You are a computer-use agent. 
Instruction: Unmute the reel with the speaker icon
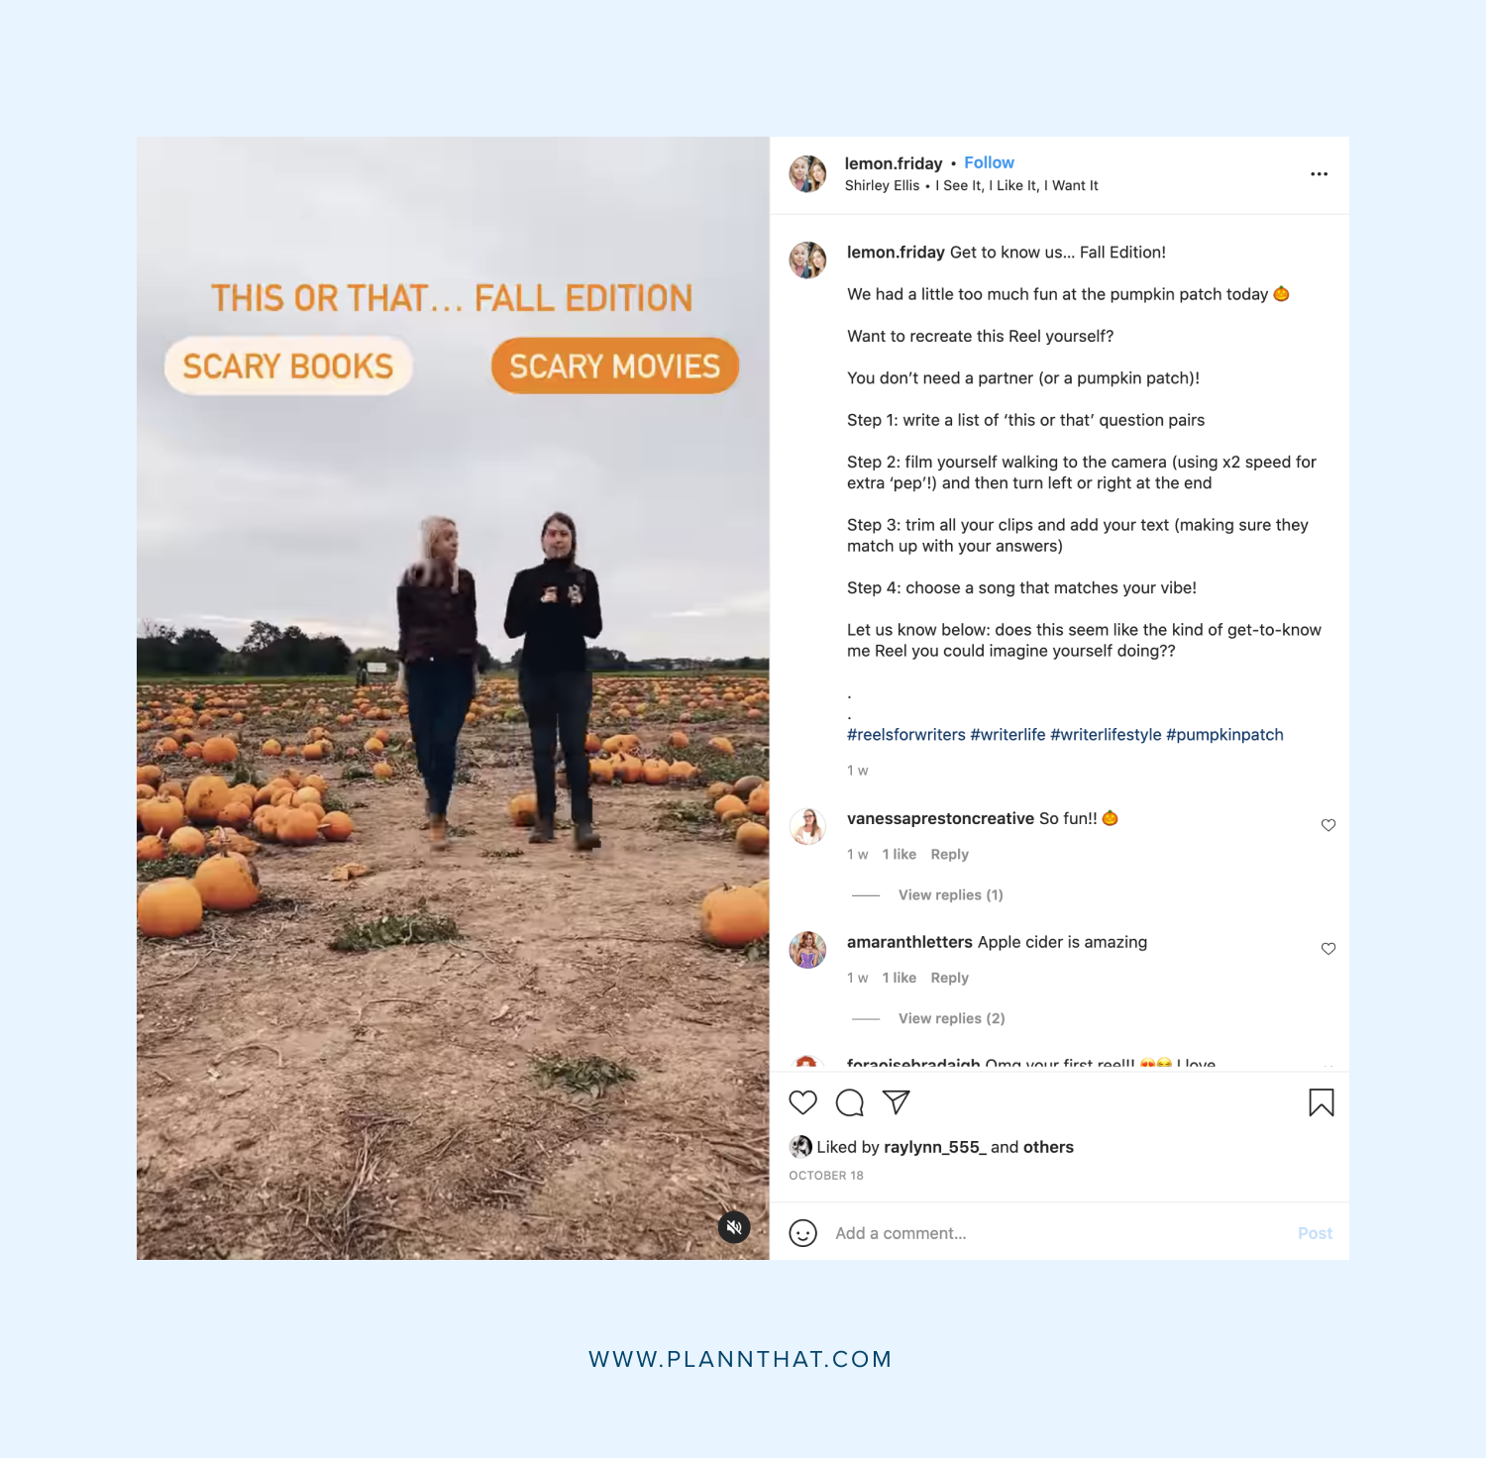[734, 1227]
